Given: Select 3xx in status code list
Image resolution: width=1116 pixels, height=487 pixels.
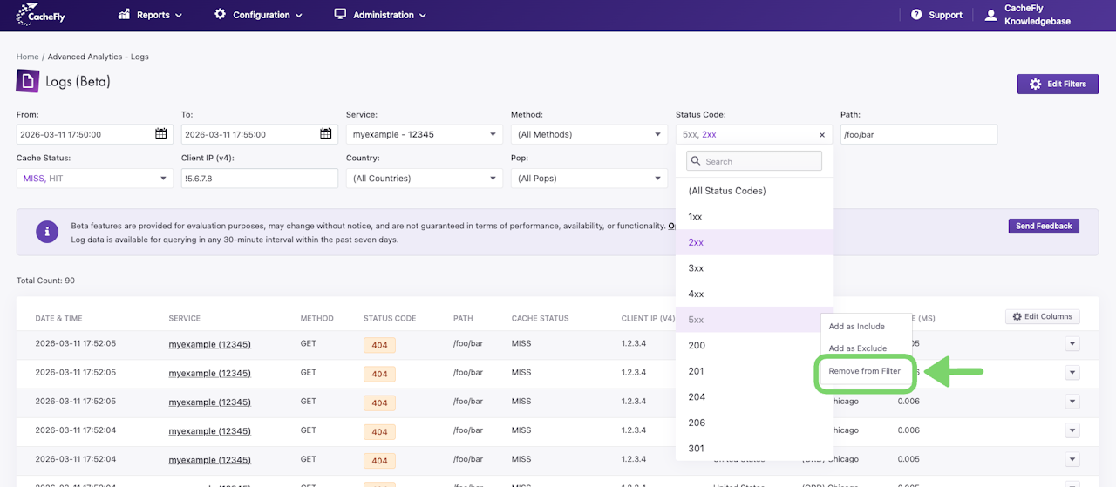Looking at the screenshot, I should tap(696, 268).
